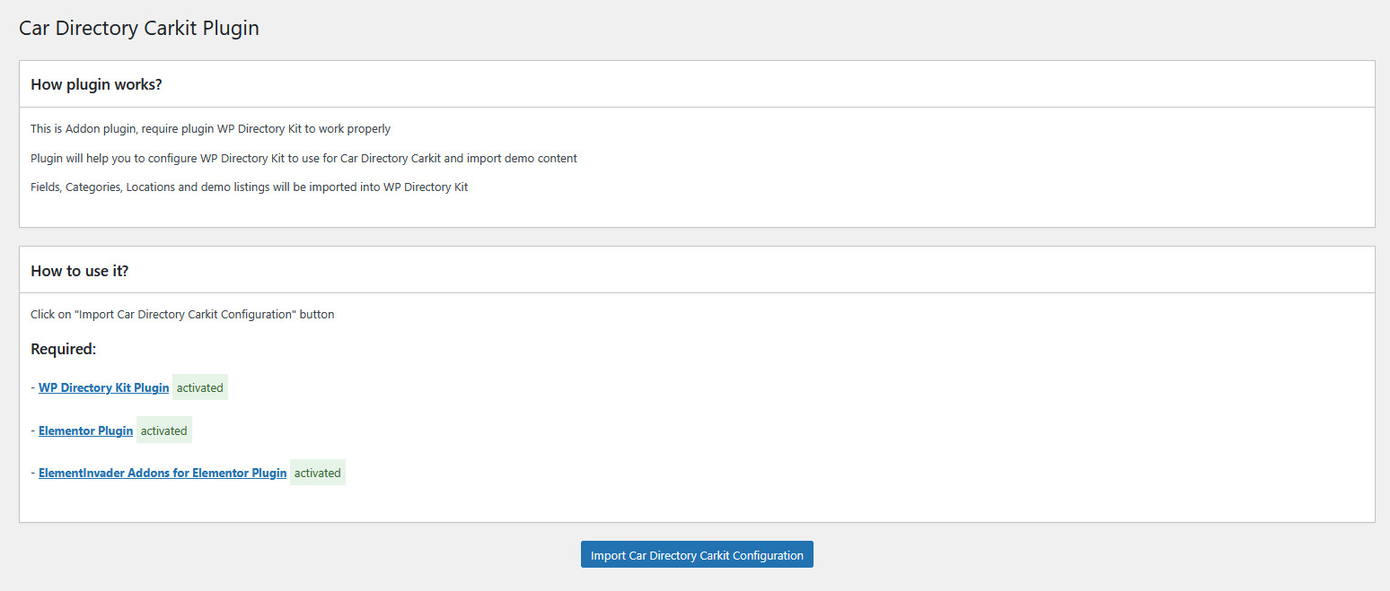Click the activated badge next to Elementor Plugin
Image resolution: width=1390 pixels, height=591 pixels.
pyautogui.click(x=163, y=430)
